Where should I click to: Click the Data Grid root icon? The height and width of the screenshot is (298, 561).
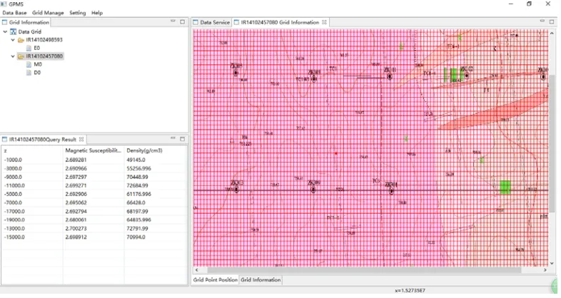click(x=14, y=32)
